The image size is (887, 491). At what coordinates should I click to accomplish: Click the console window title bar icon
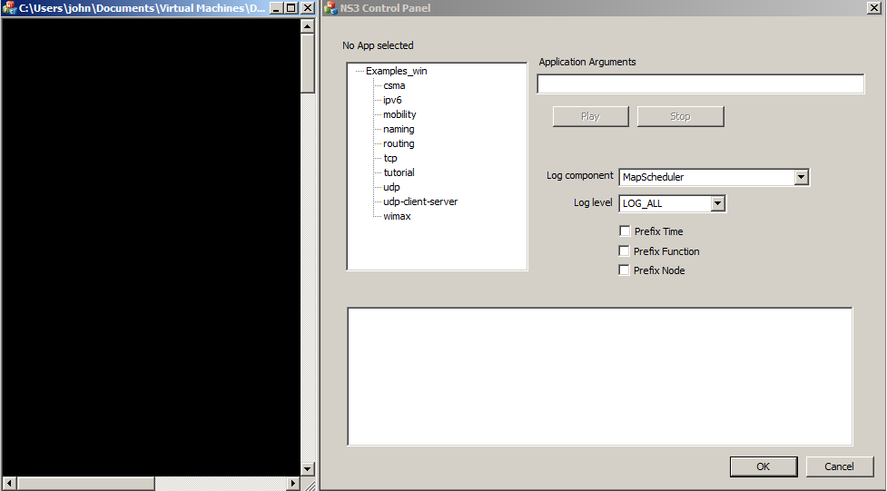10,8
